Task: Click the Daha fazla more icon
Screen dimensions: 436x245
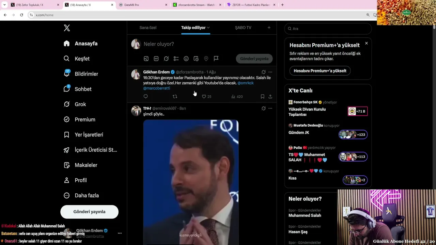Action: tap(67, 195)
